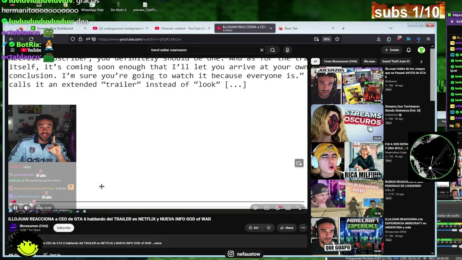The height and width of the screenshot is (260, 462).
Task: Open a new browser tab with plus
Action: [x=343, y=28]
